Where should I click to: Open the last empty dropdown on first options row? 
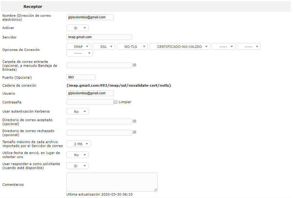(249, 47)
